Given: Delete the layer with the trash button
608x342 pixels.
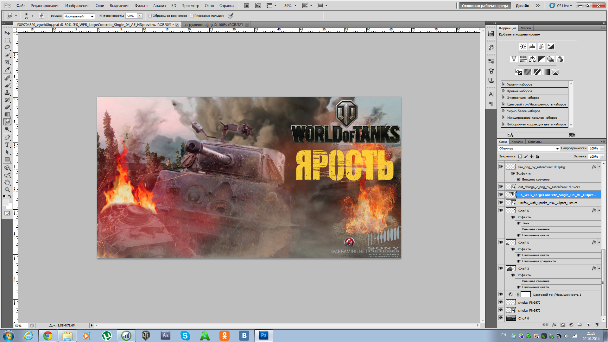Looking at the screenshot, I should 597,325.
